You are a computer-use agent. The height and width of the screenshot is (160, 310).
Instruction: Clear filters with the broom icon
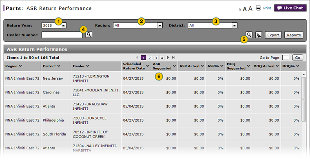258,35
